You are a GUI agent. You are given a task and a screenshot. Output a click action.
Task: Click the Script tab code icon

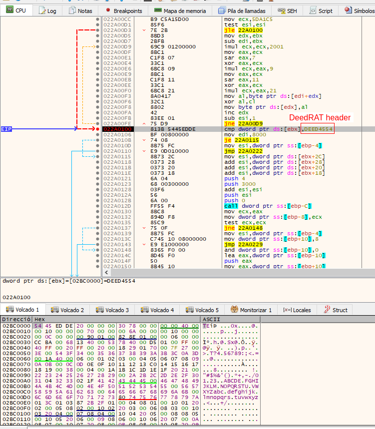coord(313,10)
